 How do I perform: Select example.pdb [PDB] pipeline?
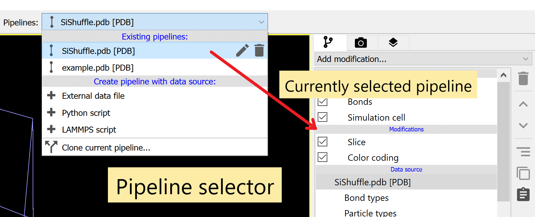98,68
